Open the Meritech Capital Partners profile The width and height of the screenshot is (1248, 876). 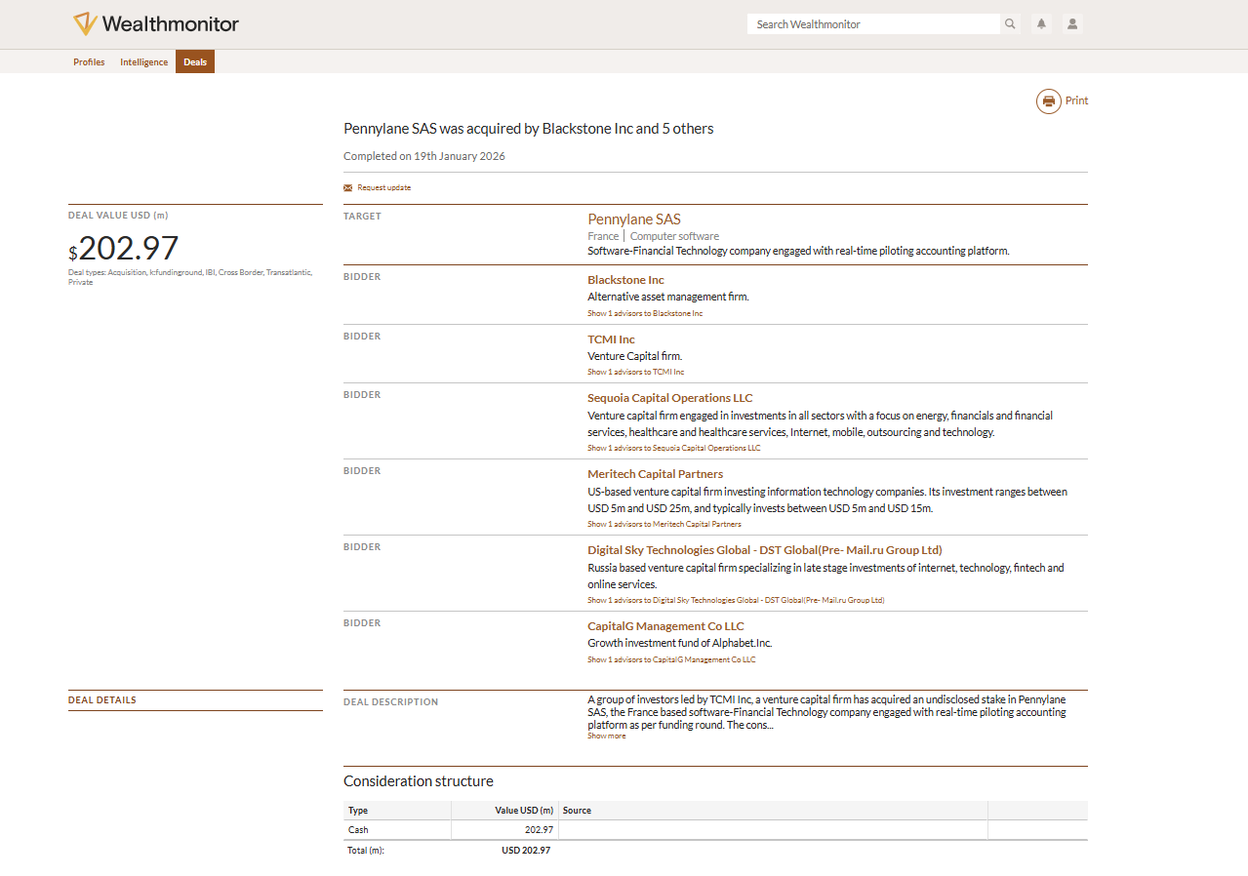click(655, 473)
